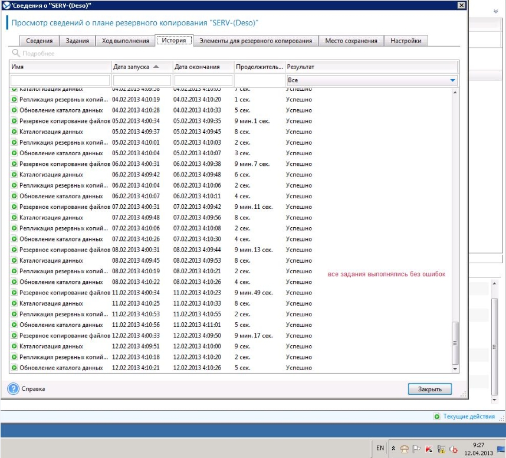Click status icon of row started 08.02.2013 4:09:45
This screenshot has width=506, height=458.
pyautogui.click(x=14, y=260)
